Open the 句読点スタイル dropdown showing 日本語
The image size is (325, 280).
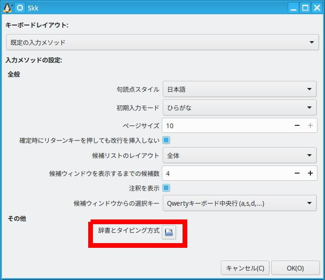(x=240, y=89)
